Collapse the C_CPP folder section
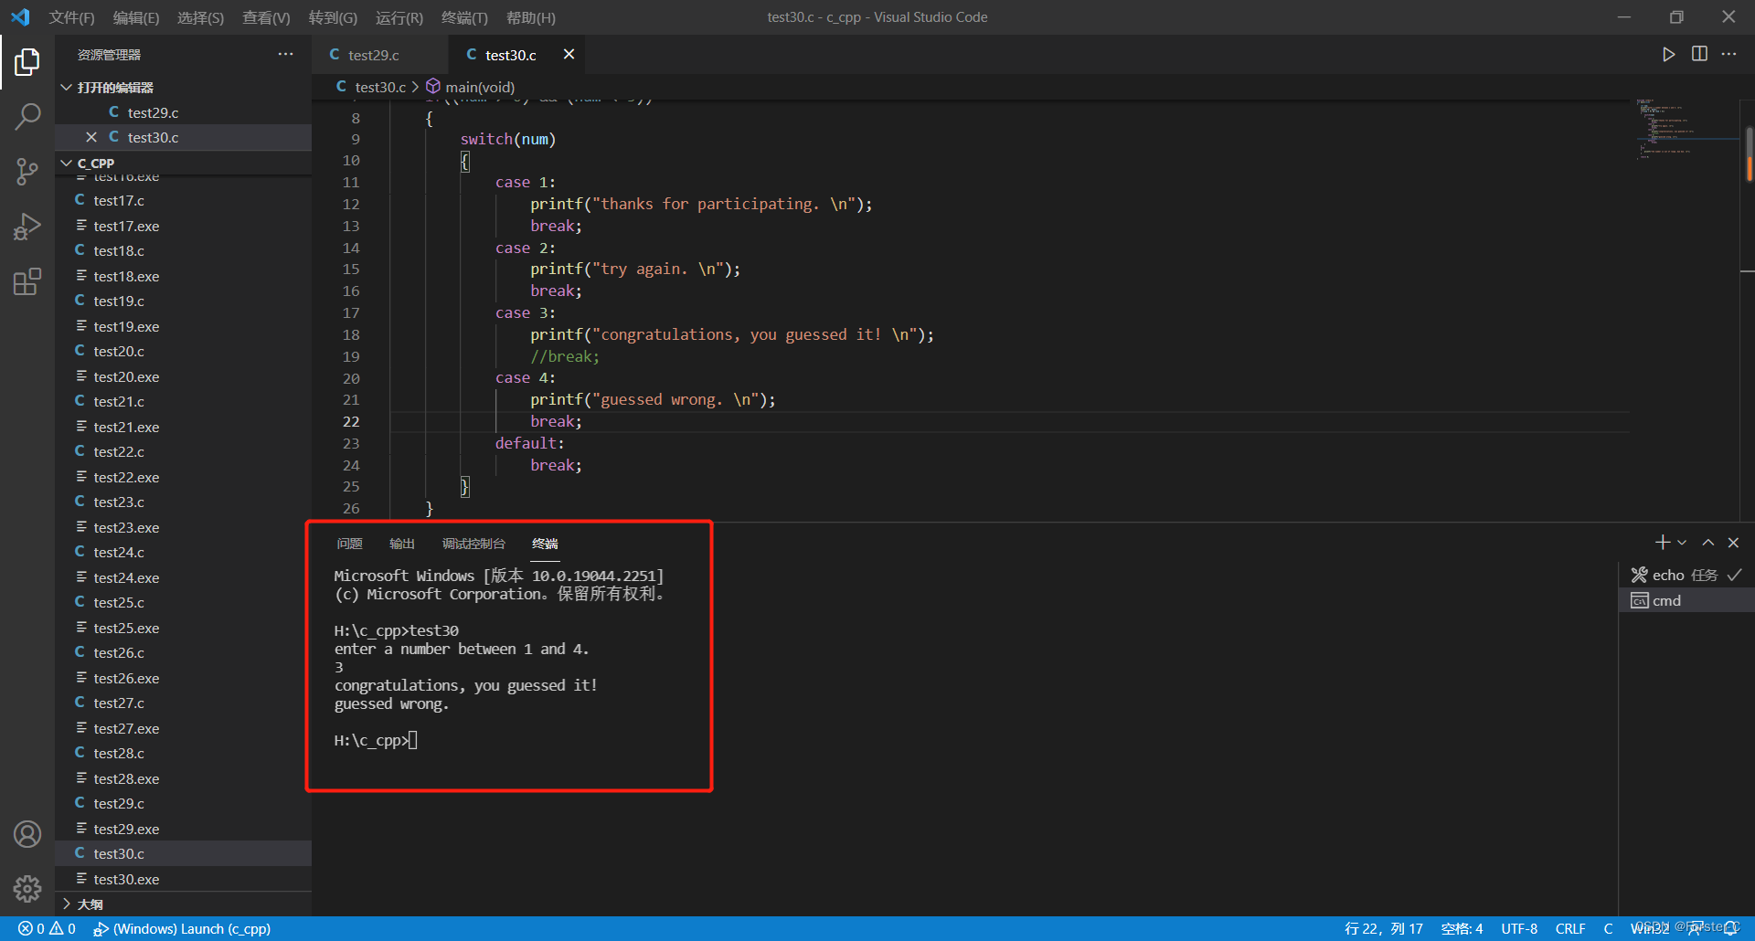 183,164
